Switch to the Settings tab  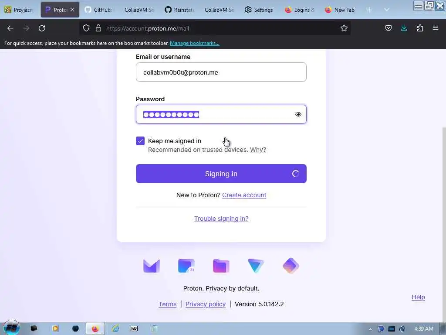[x=259, y=10]
